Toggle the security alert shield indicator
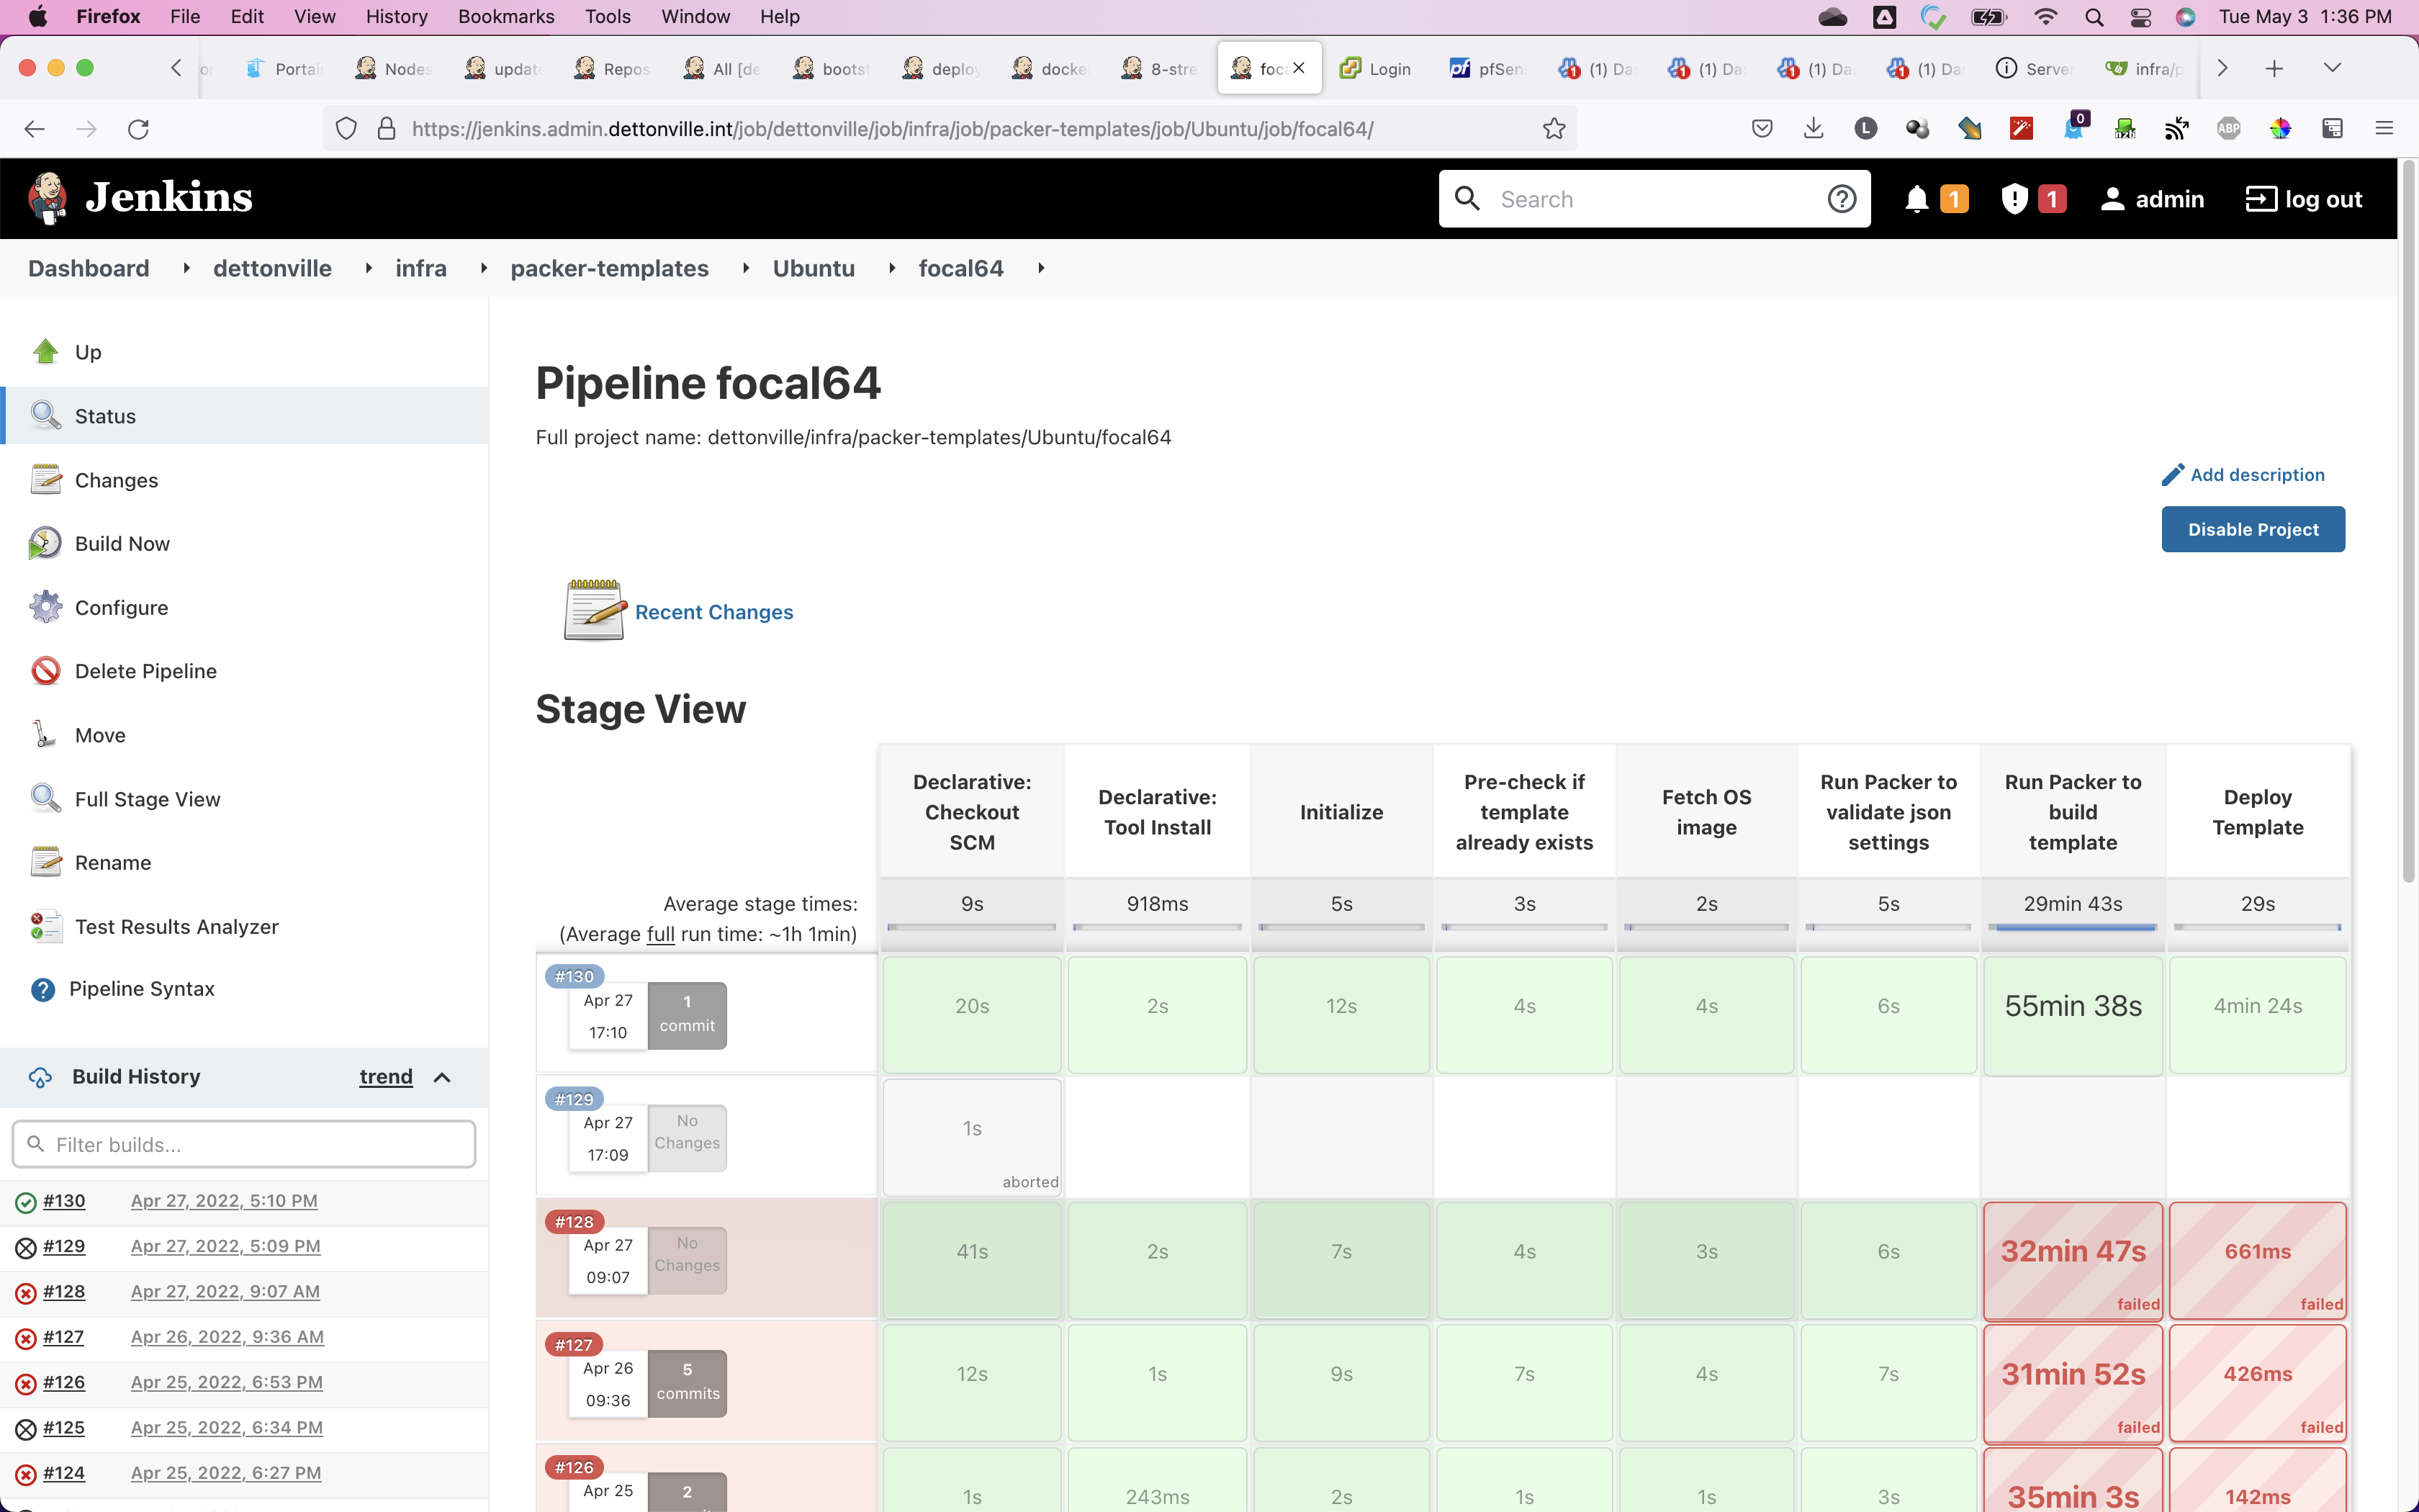 point(2015,197)
